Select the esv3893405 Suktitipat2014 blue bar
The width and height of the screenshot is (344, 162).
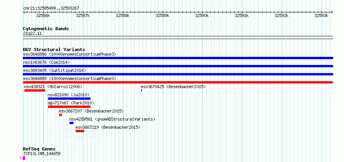[x=178, y=74]
